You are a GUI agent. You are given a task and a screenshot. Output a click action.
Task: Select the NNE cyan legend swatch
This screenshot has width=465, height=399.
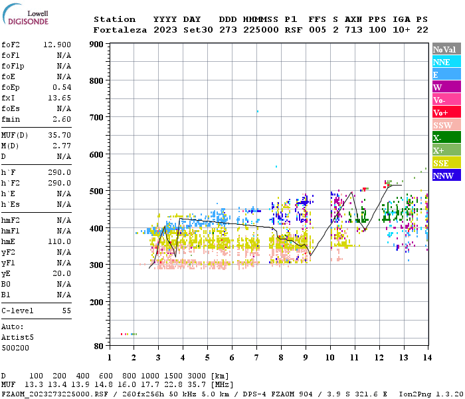coord(446,62)
